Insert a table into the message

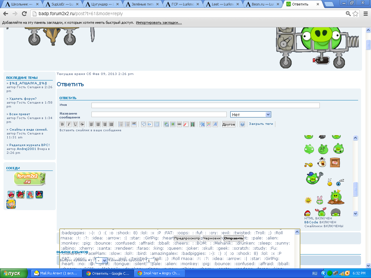pos(157,124)
